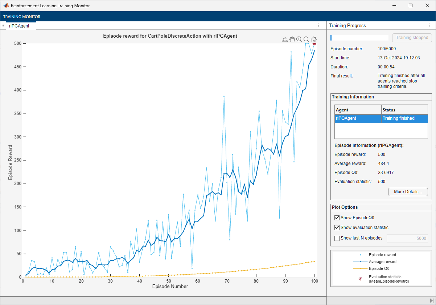Viewport: 436px width, 305px height.
Task: Select the Pan hand tool
Action: point(292,39)
